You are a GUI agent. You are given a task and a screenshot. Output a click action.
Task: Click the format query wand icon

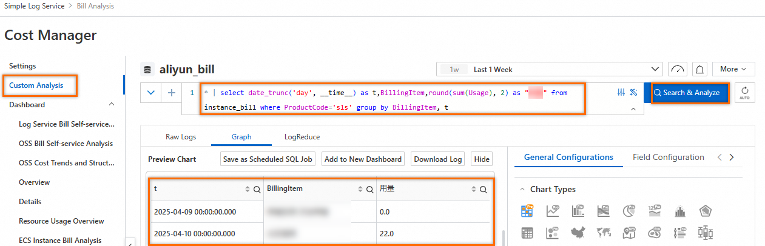coord(633,92)
